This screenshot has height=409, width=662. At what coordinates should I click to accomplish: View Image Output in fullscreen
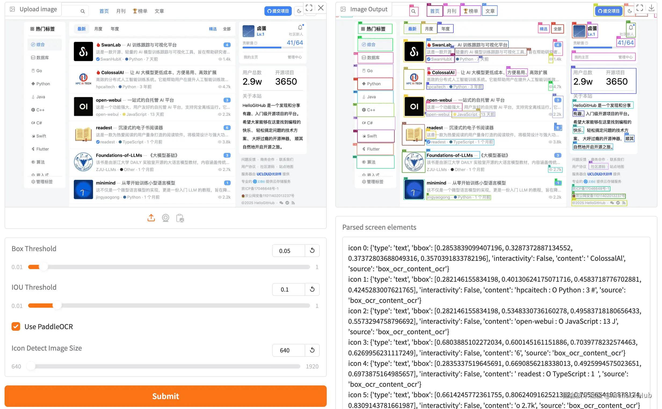(x=639, y=8)
